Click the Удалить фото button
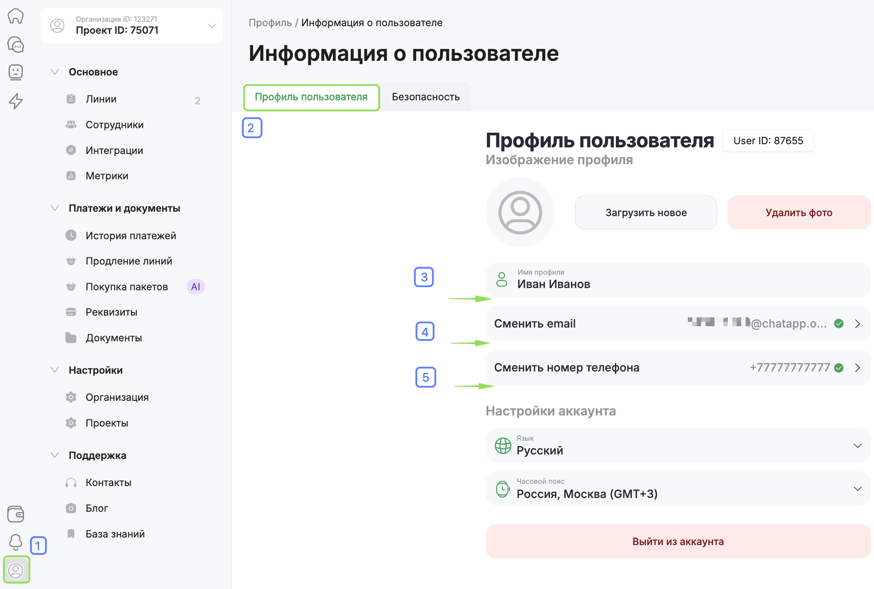874x589 pixels. coord(798,213)
